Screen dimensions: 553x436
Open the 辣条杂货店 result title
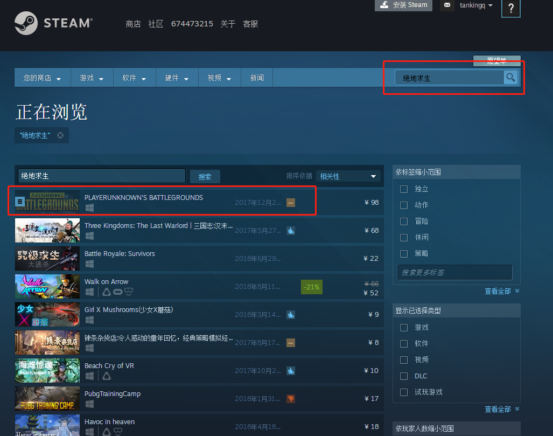point(158,338)
